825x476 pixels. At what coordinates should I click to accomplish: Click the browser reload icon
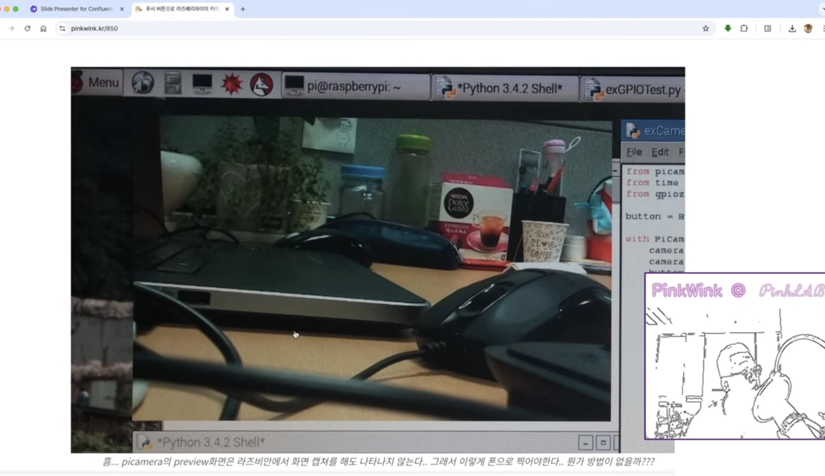pyautogui.click(x=28, y=28)
